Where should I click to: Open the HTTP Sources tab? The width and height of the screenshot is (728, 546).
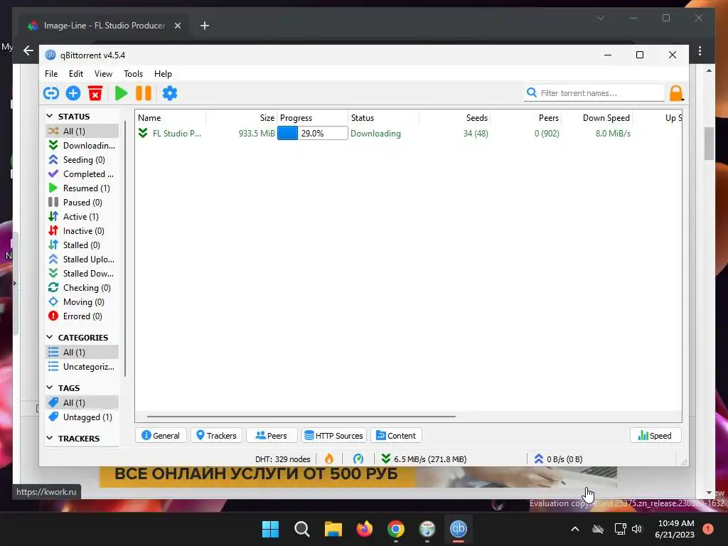coord(334,436)
